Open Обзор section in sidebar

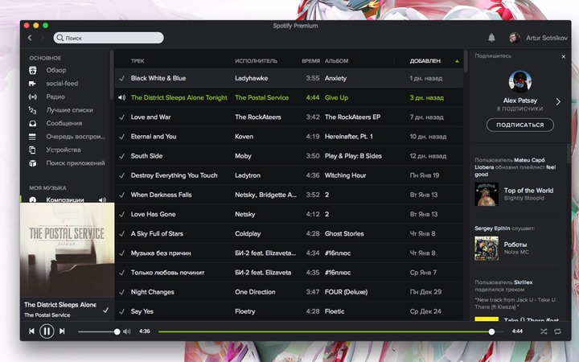(56, 70)
